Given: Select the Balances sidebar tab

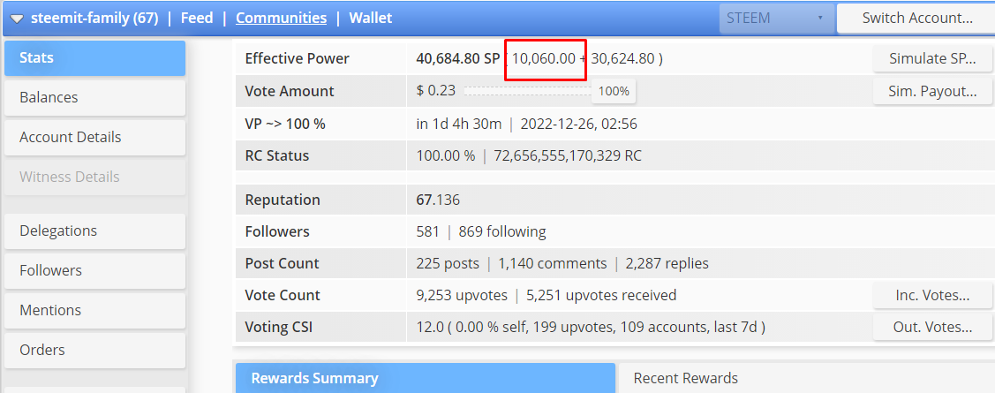Looking at the screenshot, I should click(94, 98).
